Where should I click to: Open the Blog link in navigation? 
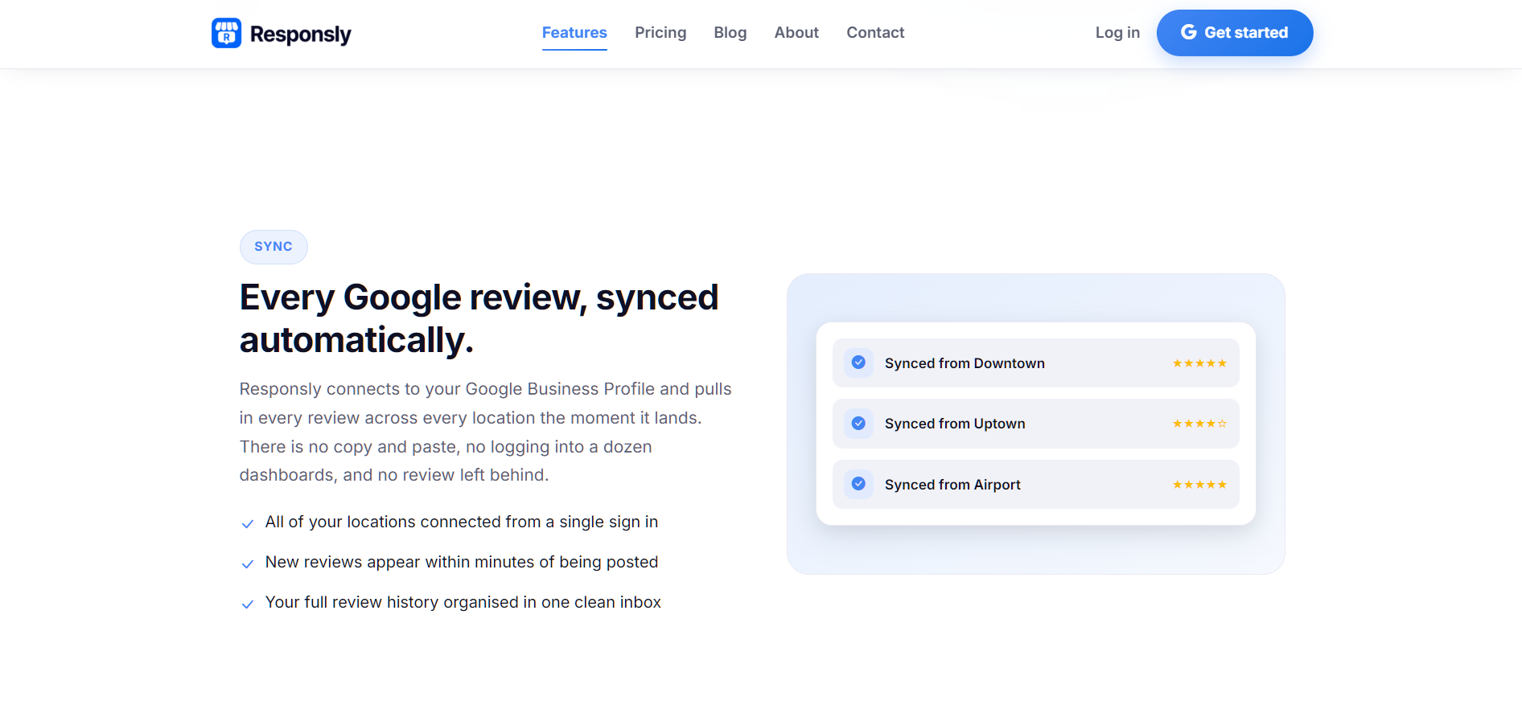click(x=730, y=33)
